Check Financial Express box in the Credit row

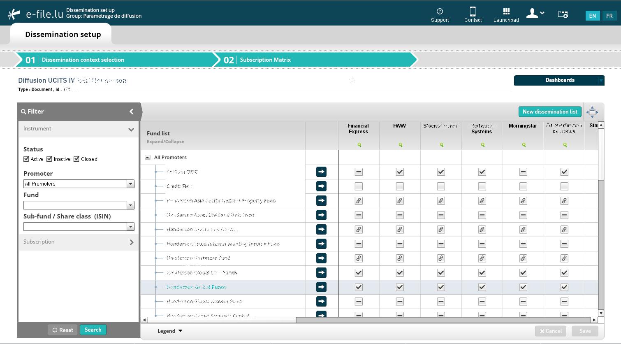tap(359, 186)
